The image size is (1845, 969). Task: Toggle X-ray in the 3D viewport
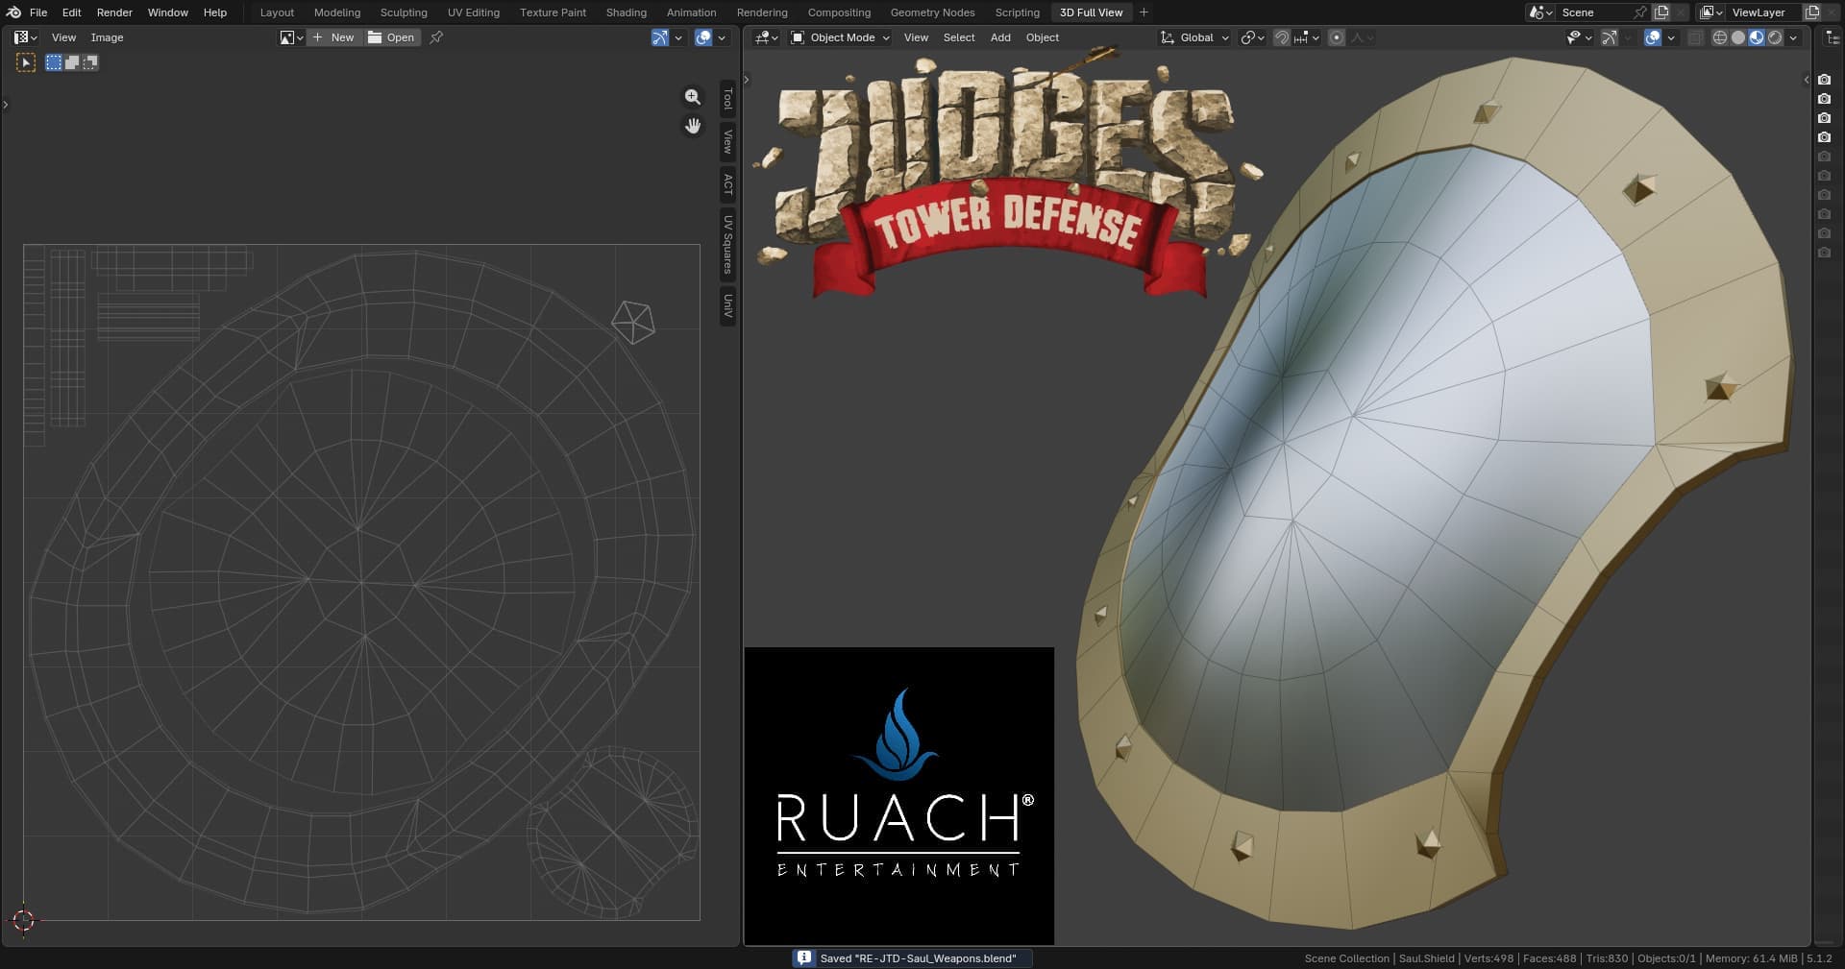coord(1696,37)
